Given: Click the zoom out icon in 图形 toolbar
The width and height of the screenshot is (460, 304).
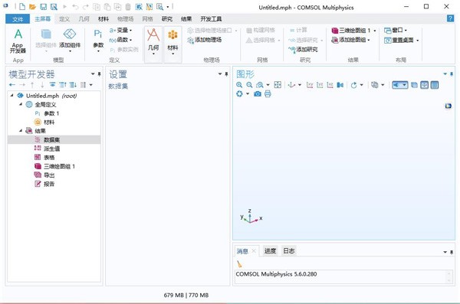Looking at the screenshot, I should point(249,85).
